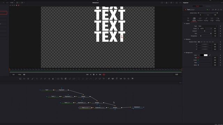
Task: Switch to the Transform tab in Inspector
Action: [200, 19]
